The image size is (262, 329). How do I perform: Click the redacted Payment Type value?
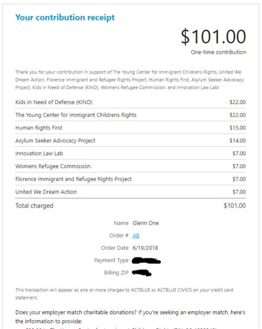pyautogui.click(x=146, y=260)
